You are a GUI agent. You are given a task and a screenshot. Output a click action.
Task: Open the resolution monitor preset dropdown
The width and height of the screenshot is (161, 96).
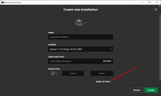[x=54, y=73]
